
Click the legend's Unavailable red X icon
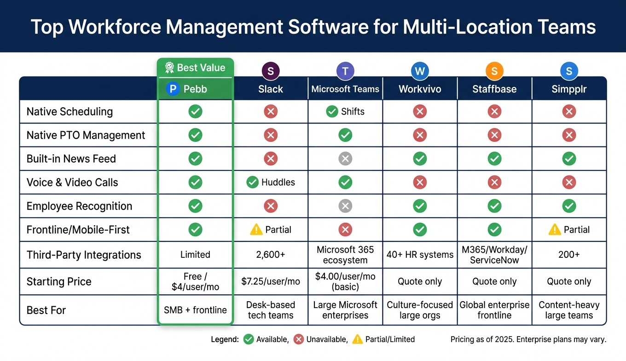pyautogui.click(x=299, y=339)
